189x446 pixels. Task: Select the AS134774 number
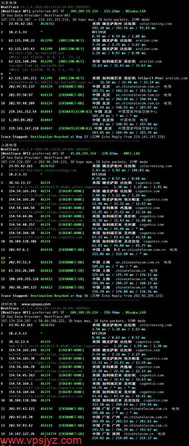(x=48, y=433)
